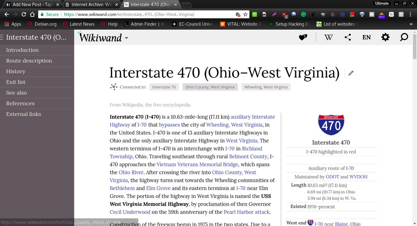Click the red K circle extension icon
This screenshot has width=417, height=226.
(x=333, y=14)
